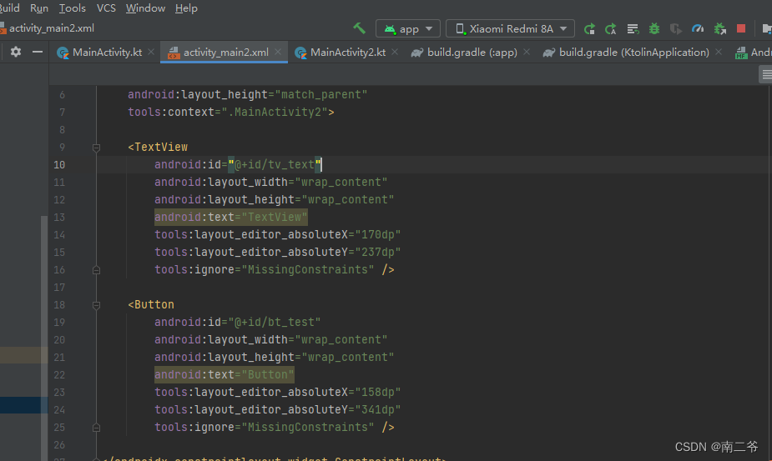Screen dimensions: 772x461
Task: Collapse the TextView tag fold marker
Action: pos(97,148)
